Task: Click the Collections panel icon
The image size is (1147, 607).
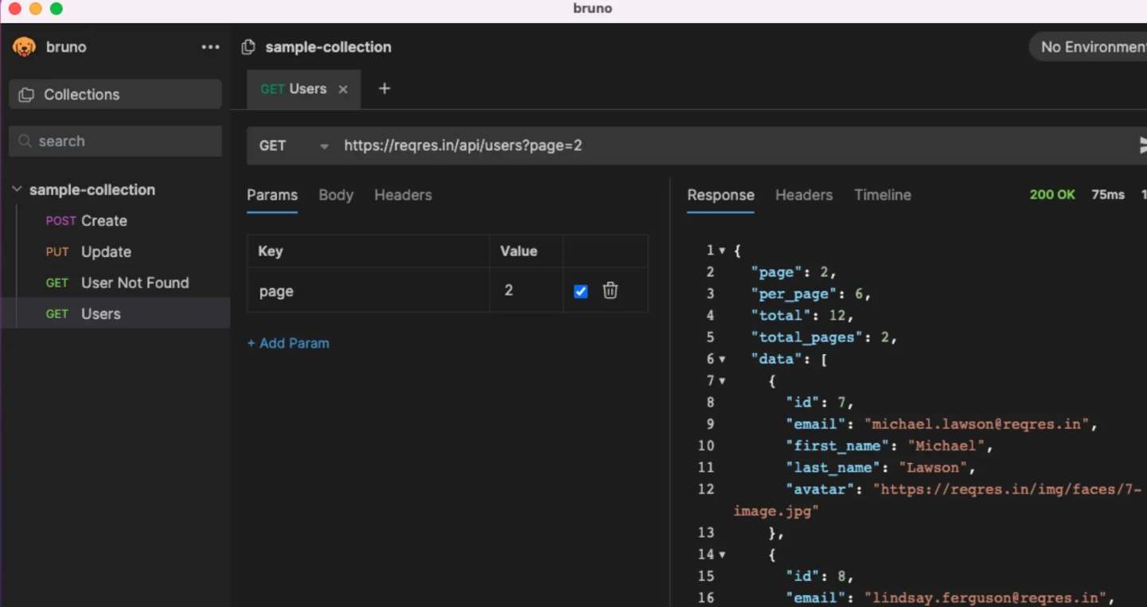Action: [26, 95]
